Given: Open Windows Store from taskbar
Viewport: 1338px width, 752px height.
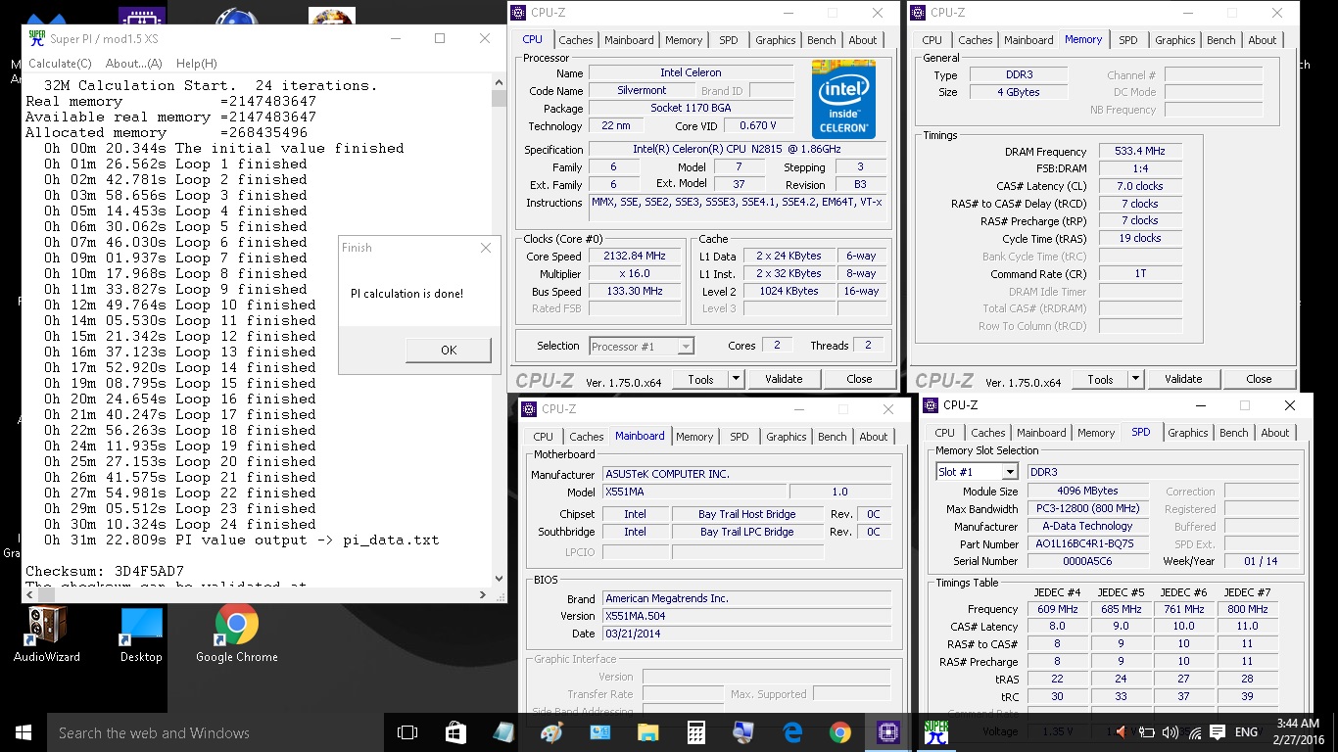Looking at the screenshot, I should (455, 732).
